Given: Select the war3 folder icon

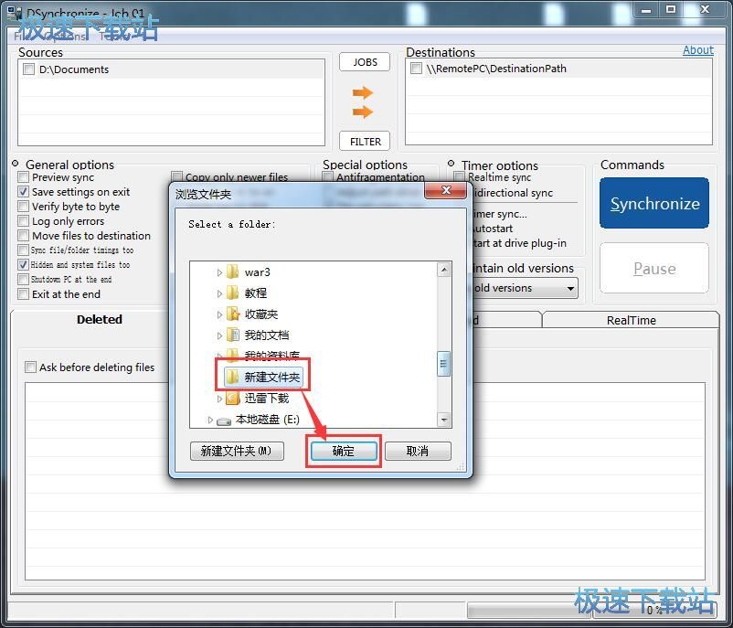Looking at the screenshot, I should coord(233,272).
